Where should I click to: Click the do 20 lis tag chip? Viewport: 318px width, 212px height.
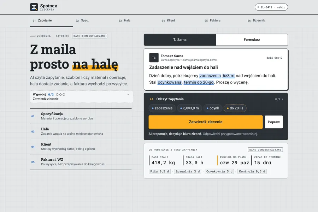tap(235, 108)
